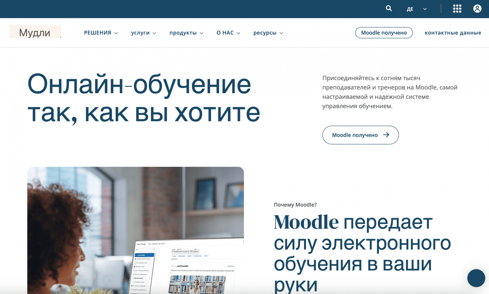Open the ресурсы navigation menu
Viewport: 489px width, 294px height.
(x=265, y=33)
